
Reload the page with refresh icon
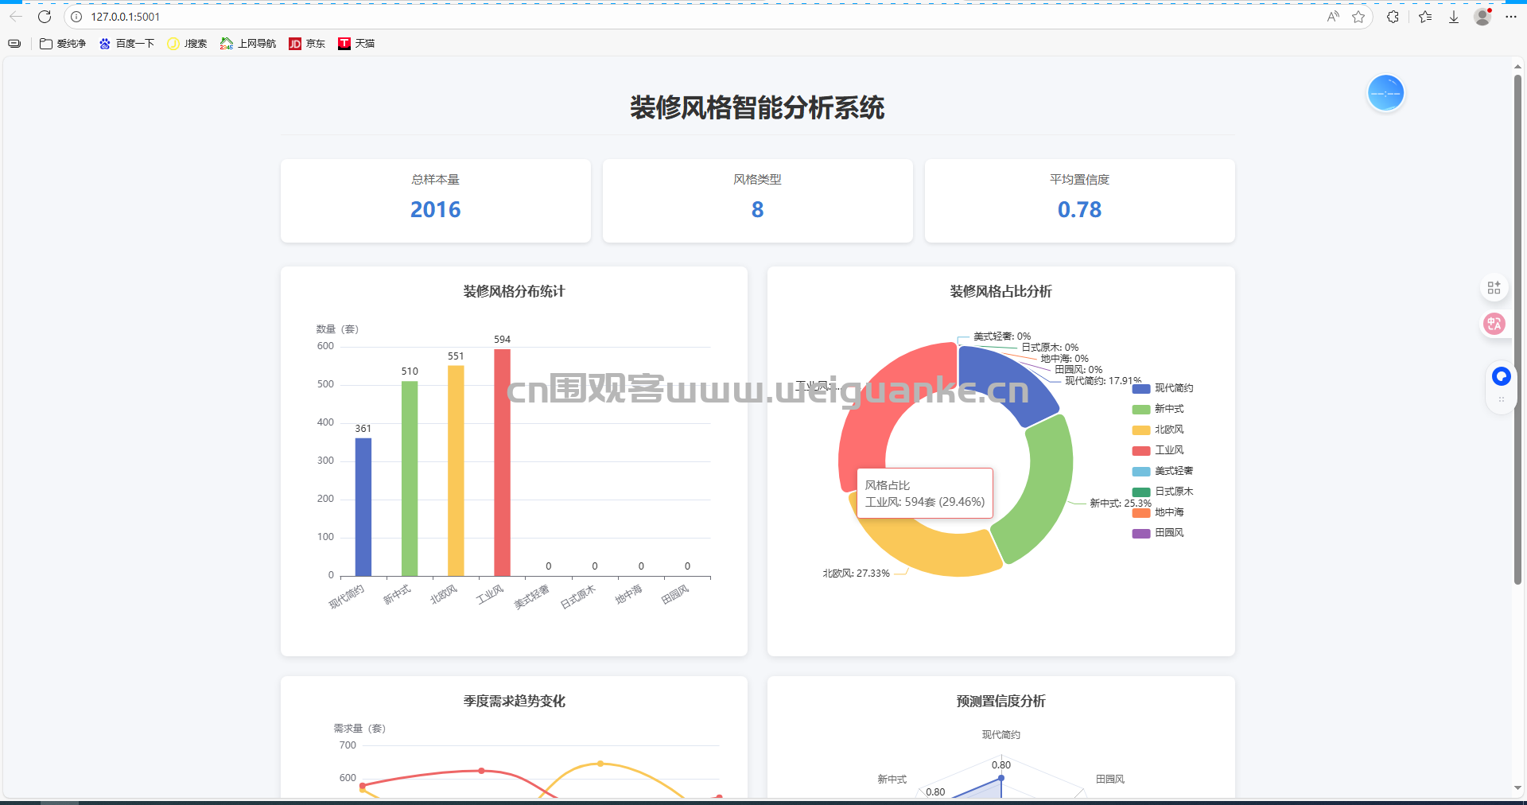45,17
